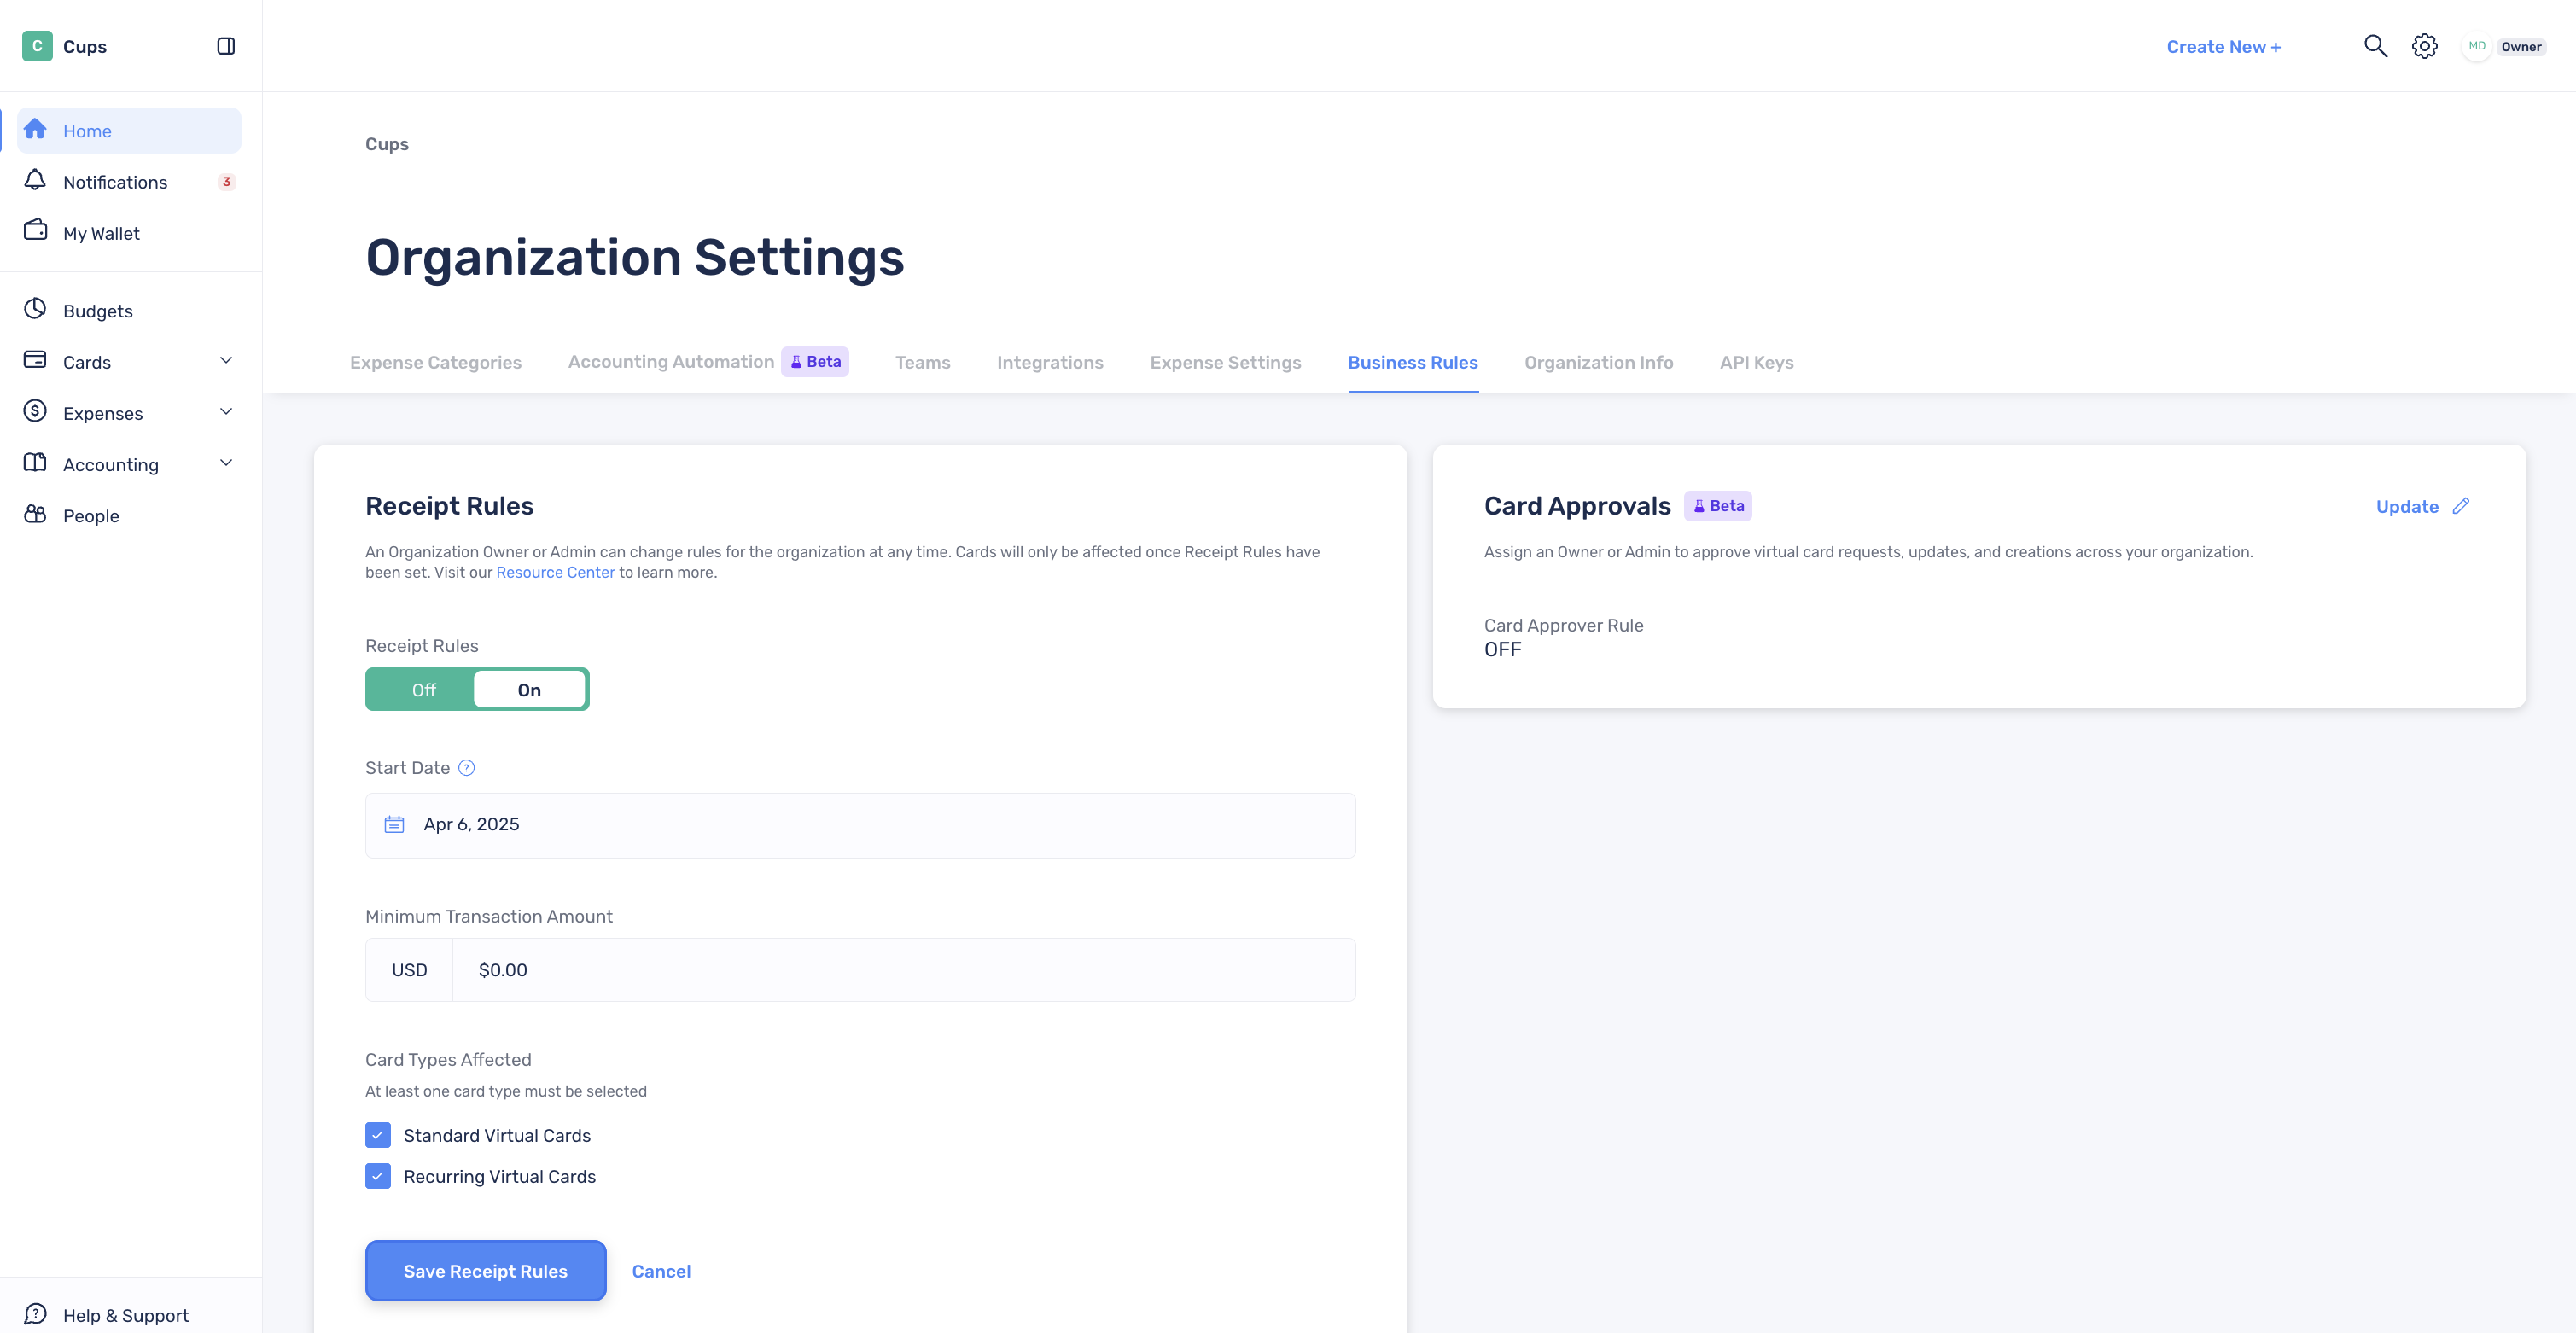Click the notifications count badge 3

pyautogui.click(x=226, y=182)
